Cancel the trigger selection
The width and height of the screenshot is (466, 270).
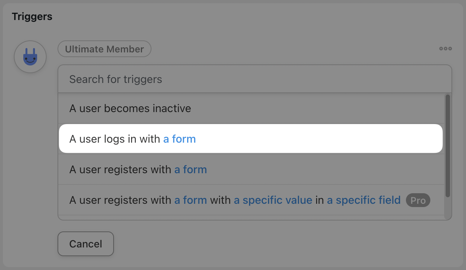[x=86, y=244]
